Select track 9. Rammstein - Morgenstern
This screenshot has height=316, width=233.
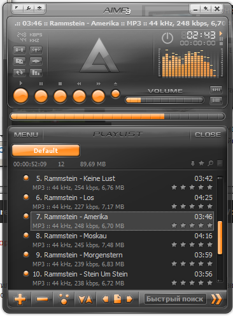[122, 259]
